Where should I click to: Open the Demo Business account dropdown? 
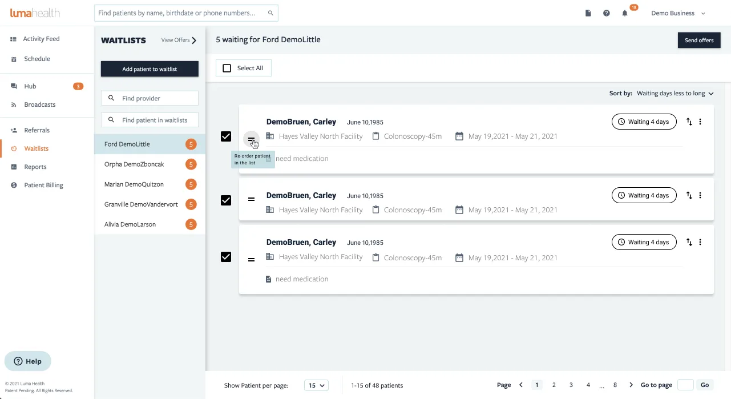[678, 13]
